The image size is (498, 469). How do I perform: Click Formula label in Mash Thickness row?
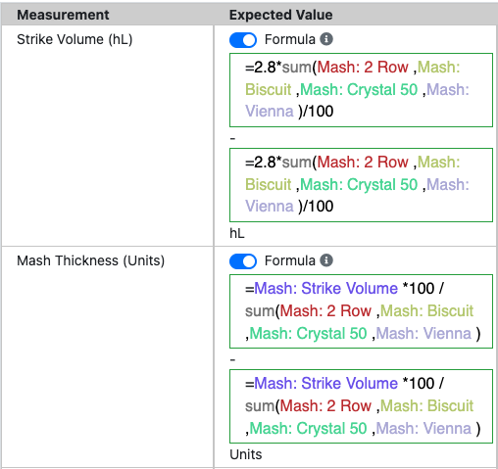[x=290, y=260]
